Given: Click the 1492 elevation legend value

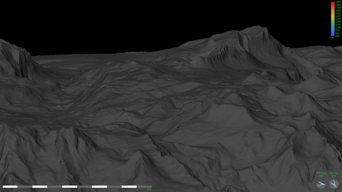Looking at the screenshot, I should coord(338,16).
